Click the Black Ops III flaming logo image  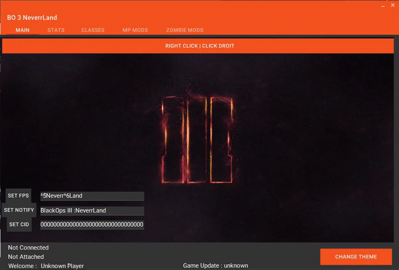(197, 139)
